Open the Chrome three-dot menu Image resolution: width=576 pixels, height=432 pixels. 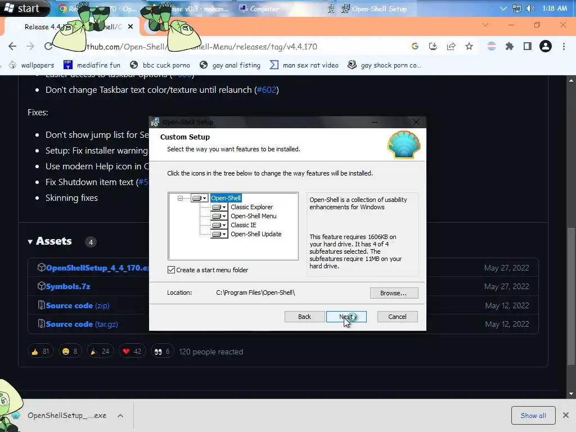(x=564, y=46)
